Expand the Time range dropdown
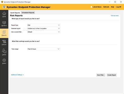Screen dimensions: 124x94 44,49
